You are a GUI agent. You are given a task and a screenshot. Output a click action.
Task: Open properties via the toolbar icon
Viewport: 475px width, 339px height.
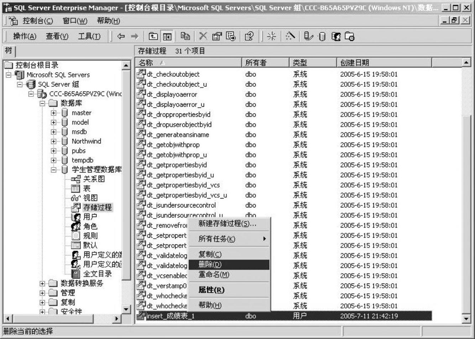[216, 36]
